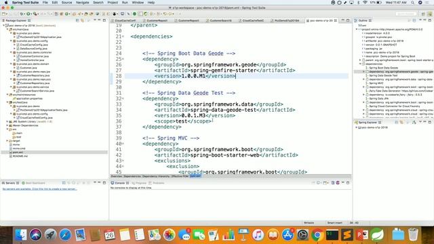Expand the target folder

coord(7,141)
